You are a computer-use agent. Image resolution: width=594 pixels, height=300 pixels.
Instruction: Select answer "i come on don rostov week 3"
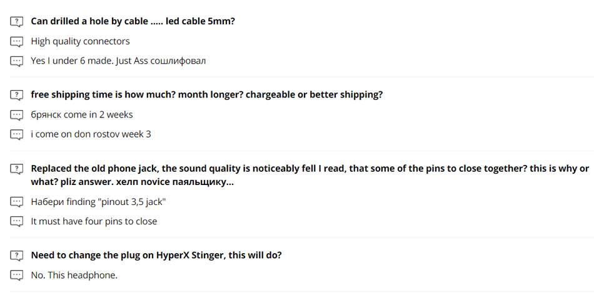click(91, 134)
